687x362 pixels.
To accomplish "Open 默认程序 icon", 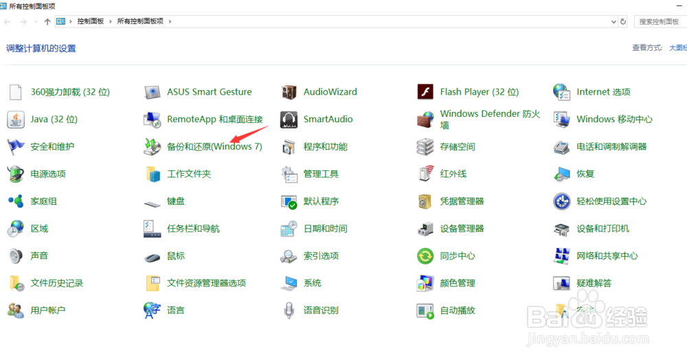I will (289, 201).
